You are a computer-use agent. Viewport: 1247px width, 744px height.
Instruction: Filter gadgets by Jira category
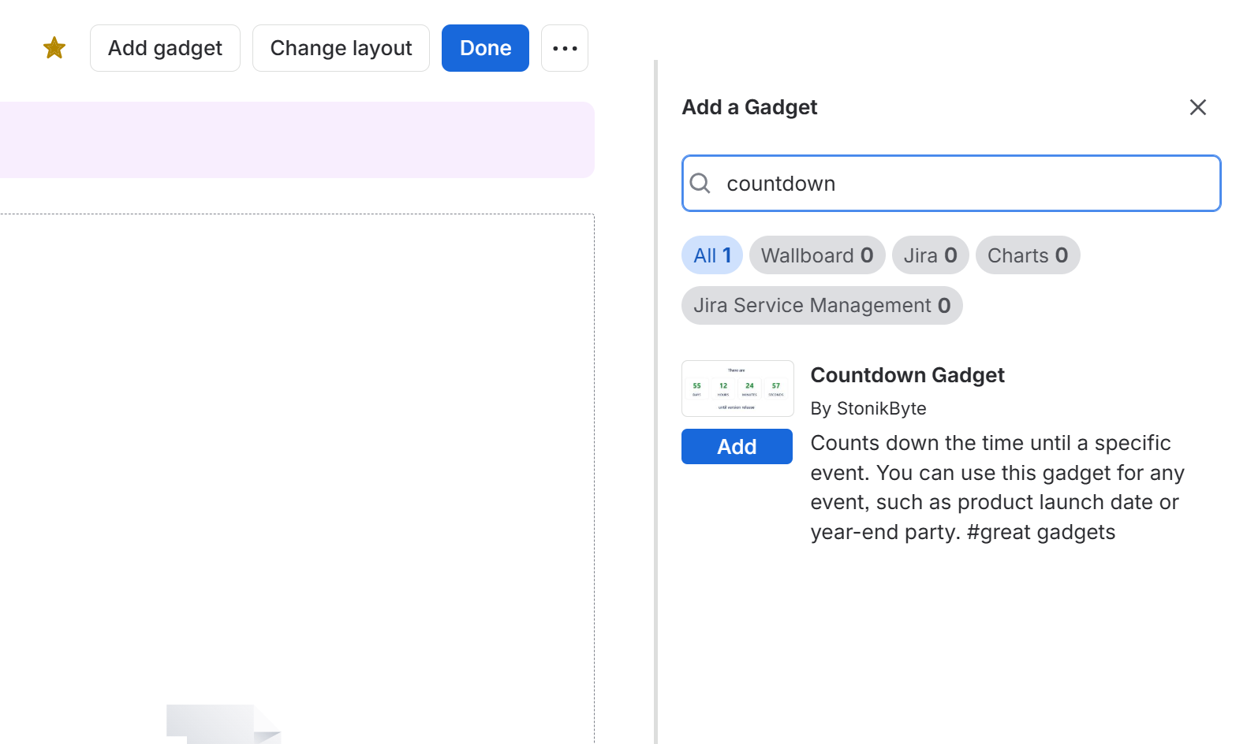coord(930,255)
